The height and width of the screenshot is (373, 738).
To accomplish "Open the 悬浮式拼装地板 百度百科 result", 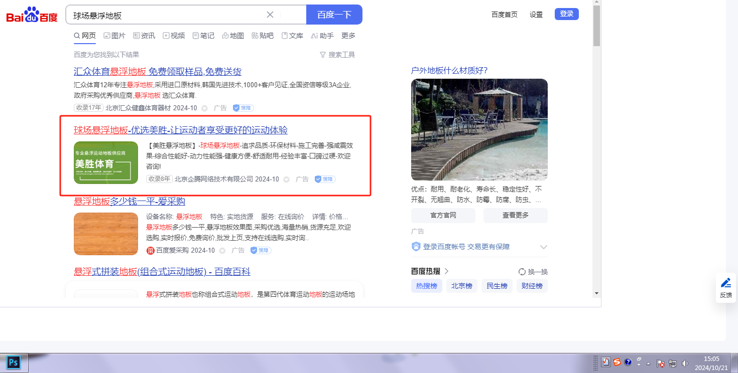I will (162, 272).
